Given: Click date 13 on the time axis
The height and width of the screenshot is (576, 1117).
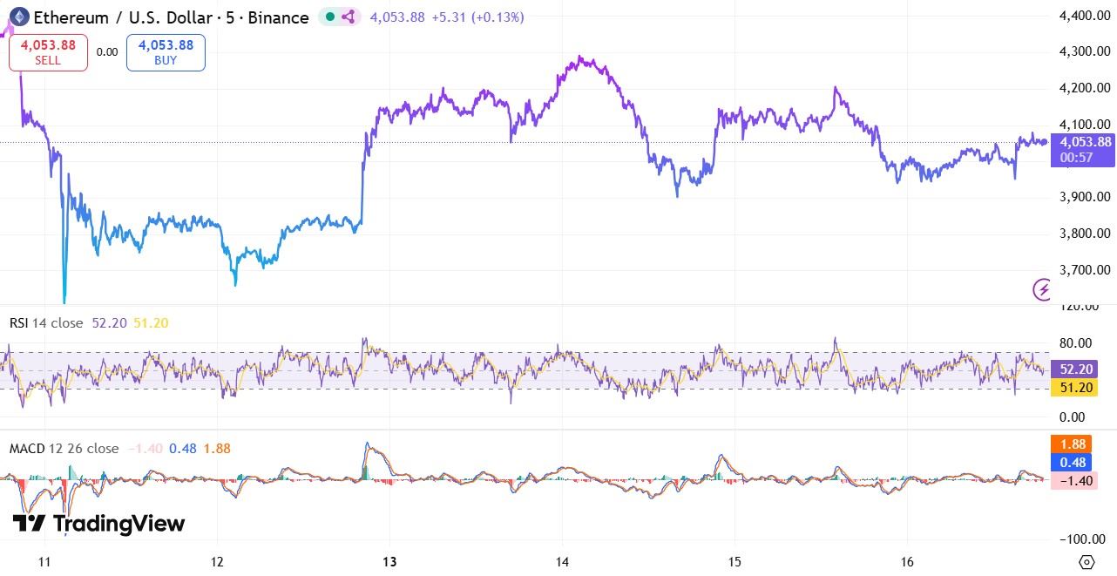Looking at the screenshot, I should 389,561.
